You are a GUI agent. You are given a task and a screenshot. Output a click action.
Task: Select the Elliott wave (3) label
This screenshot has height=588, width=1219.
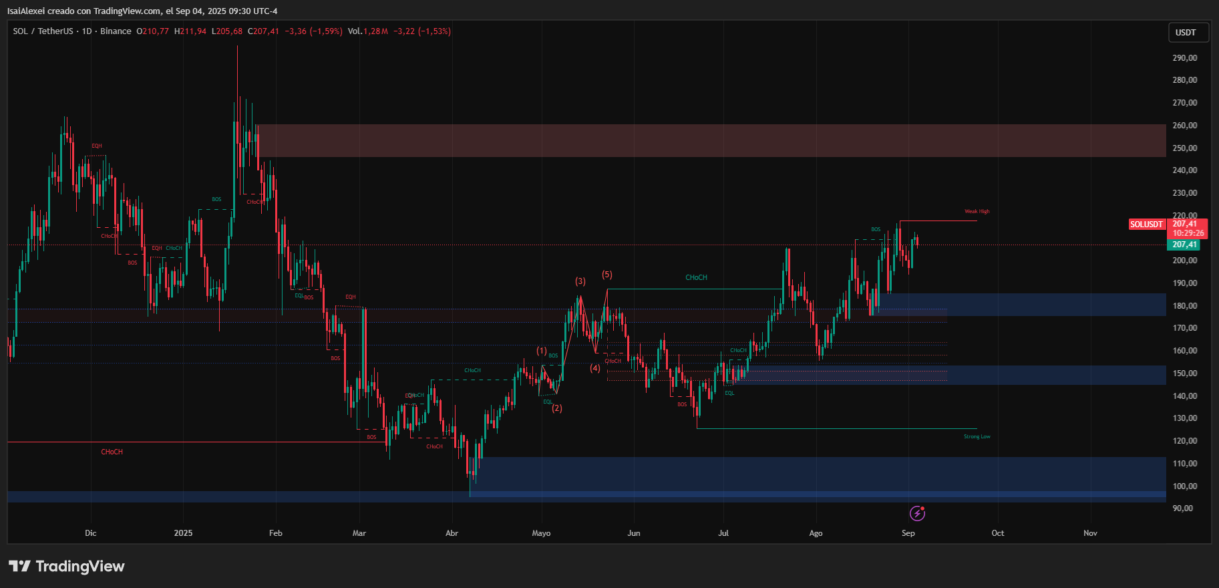pos(580,281)
